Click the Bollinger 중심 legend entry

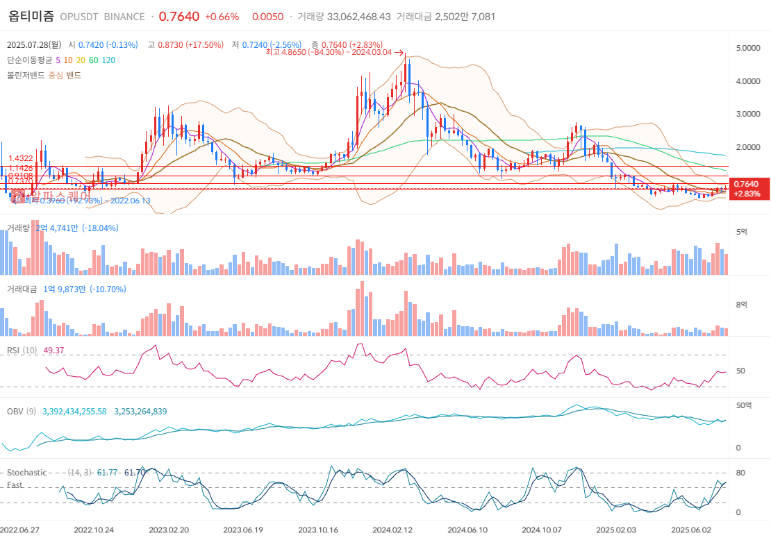coord(56,75)
